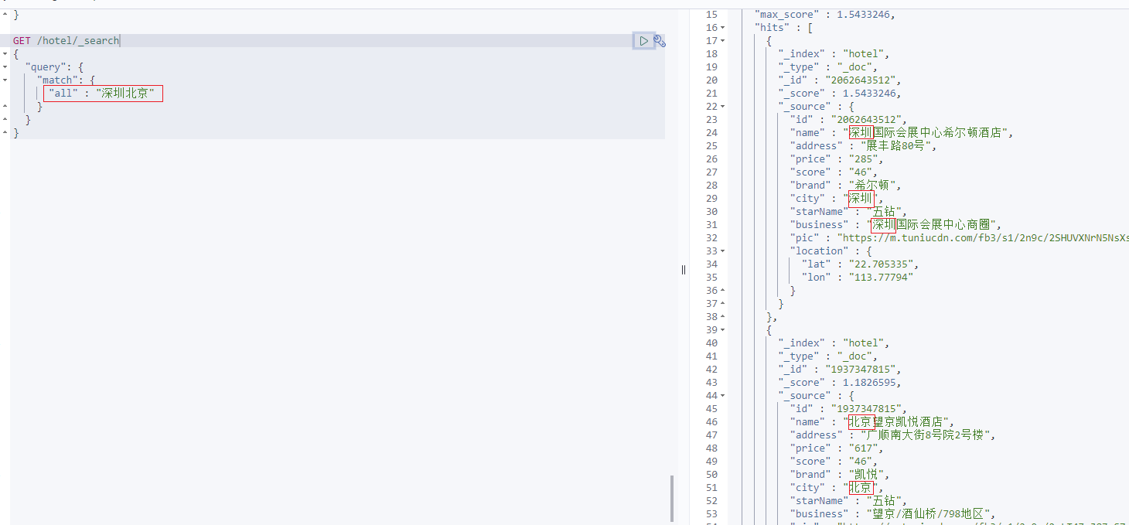
Task: Collapse "_source" at response line 44
Action: (722, 396)
